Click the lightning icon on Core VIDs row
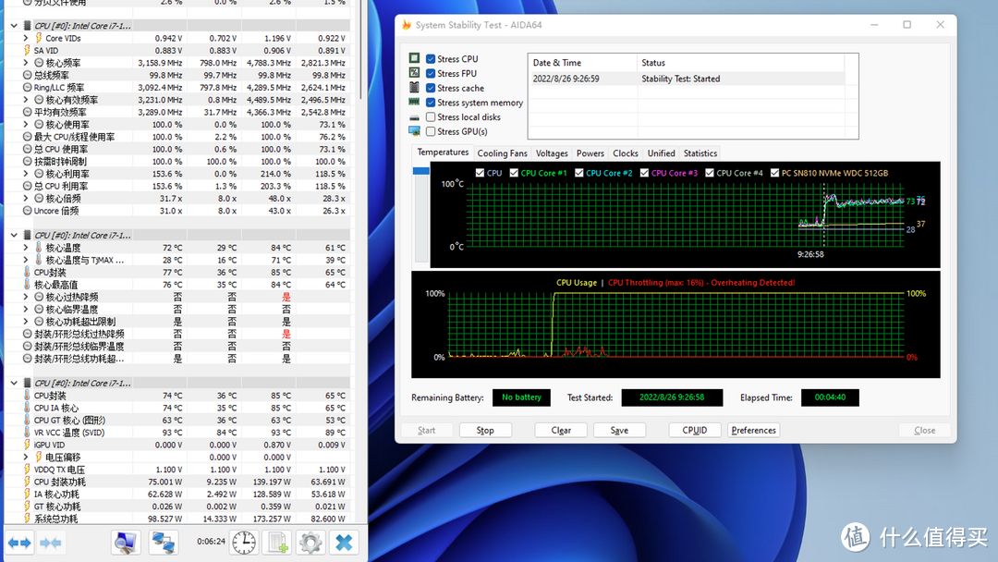 38,38
